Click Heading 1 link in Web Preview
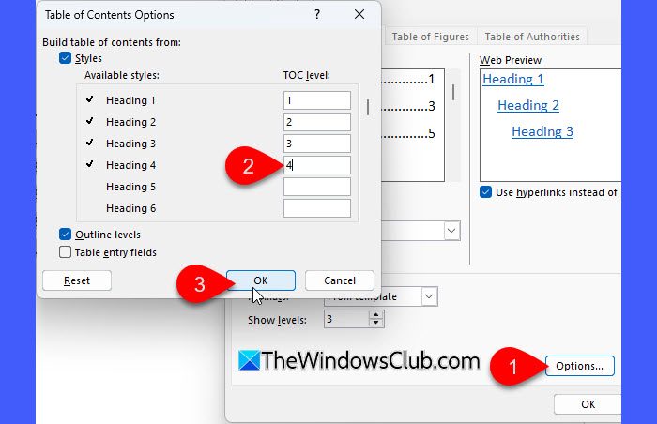 (513, 80)
